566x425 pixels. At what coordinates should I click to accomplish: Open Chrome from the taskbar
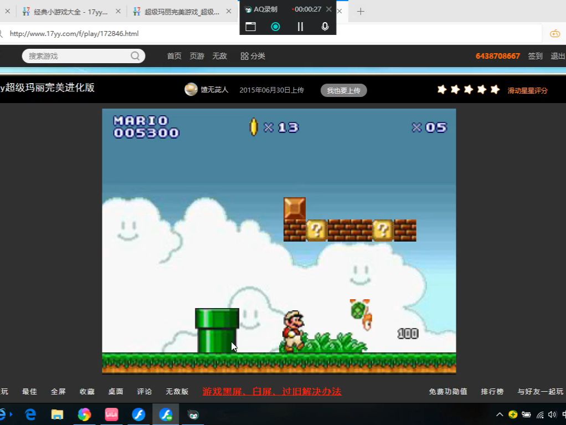pyautogui.click(x=84, y=414)
